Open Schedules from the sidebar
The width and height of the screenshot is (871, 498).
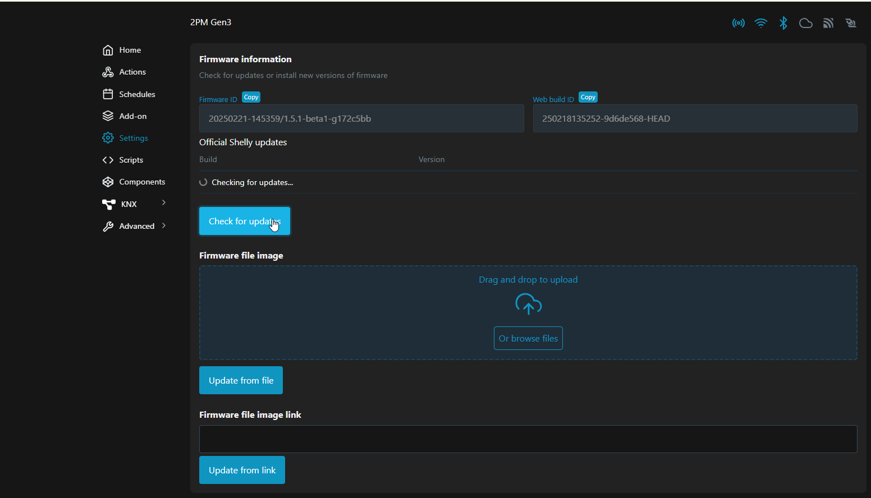[137, 94]
